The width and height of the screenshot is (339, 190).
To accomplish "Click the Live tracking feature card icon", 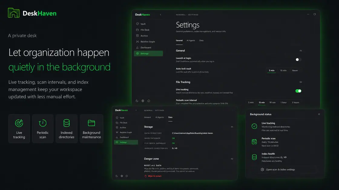I will click(19, 123).
